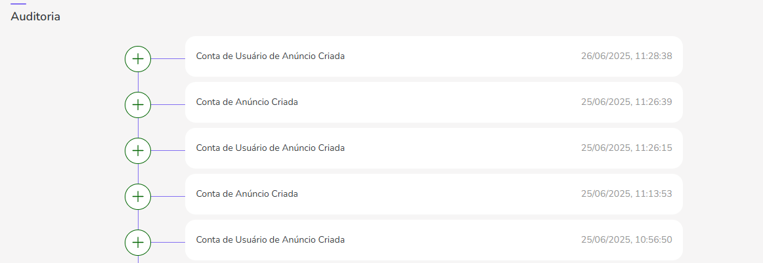This screenshot has width=763, height=263.
Task: Click the timeline line between the top two plus icons
Action: tap(138, 82)
